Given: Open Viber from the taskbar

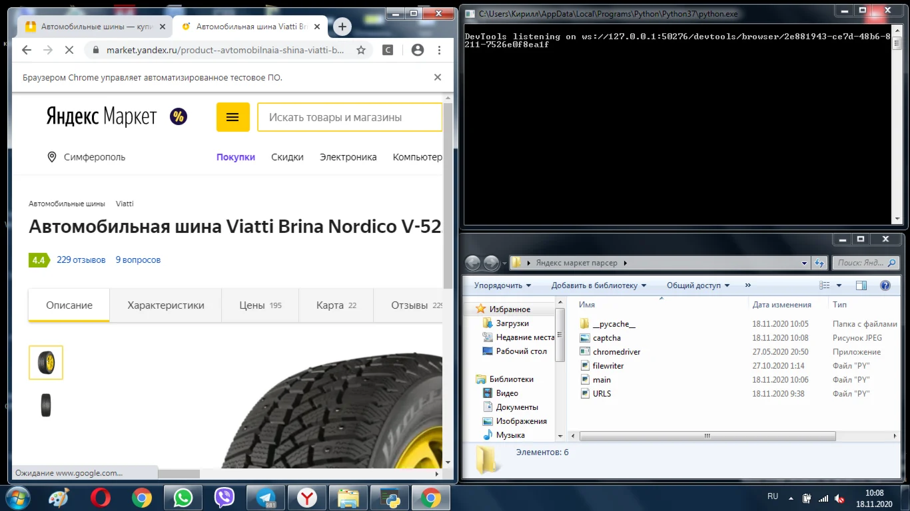Looking at the screenshot, I should click(x=225, y=498).
